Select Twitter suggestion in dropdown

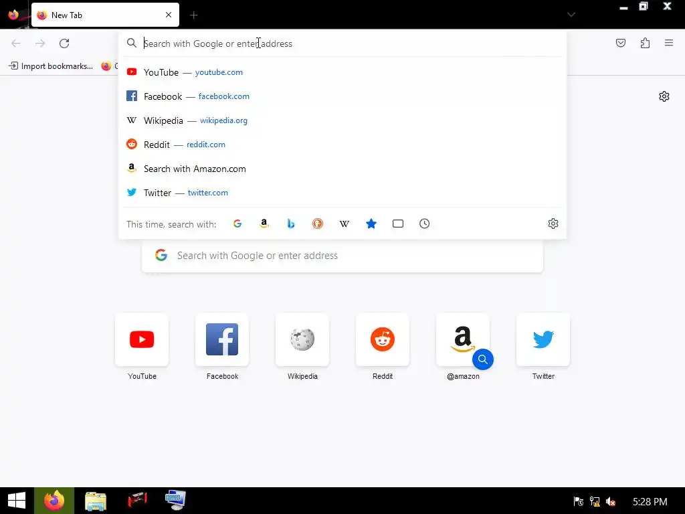pyautogui.click(x=342, y=193)
